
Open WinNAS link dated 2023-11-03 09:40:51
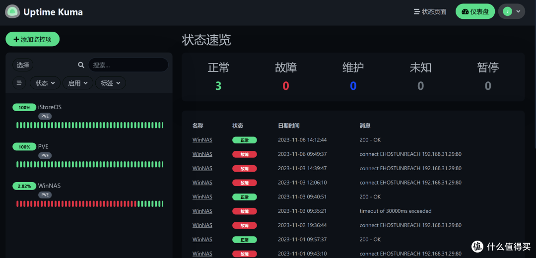tap(202, 196)
